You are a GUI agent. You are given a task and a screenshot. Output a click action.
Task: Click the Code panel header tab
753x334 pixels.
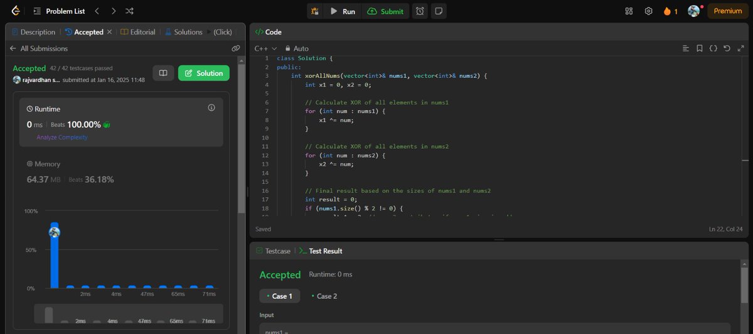(269, 31)
